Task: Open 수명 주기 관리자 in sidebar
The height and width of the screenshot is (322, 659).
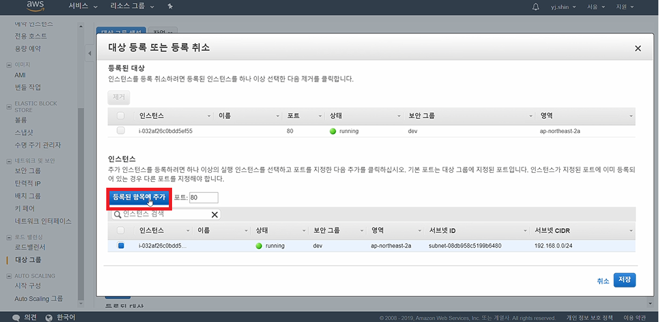Action: tap(38, 145)
